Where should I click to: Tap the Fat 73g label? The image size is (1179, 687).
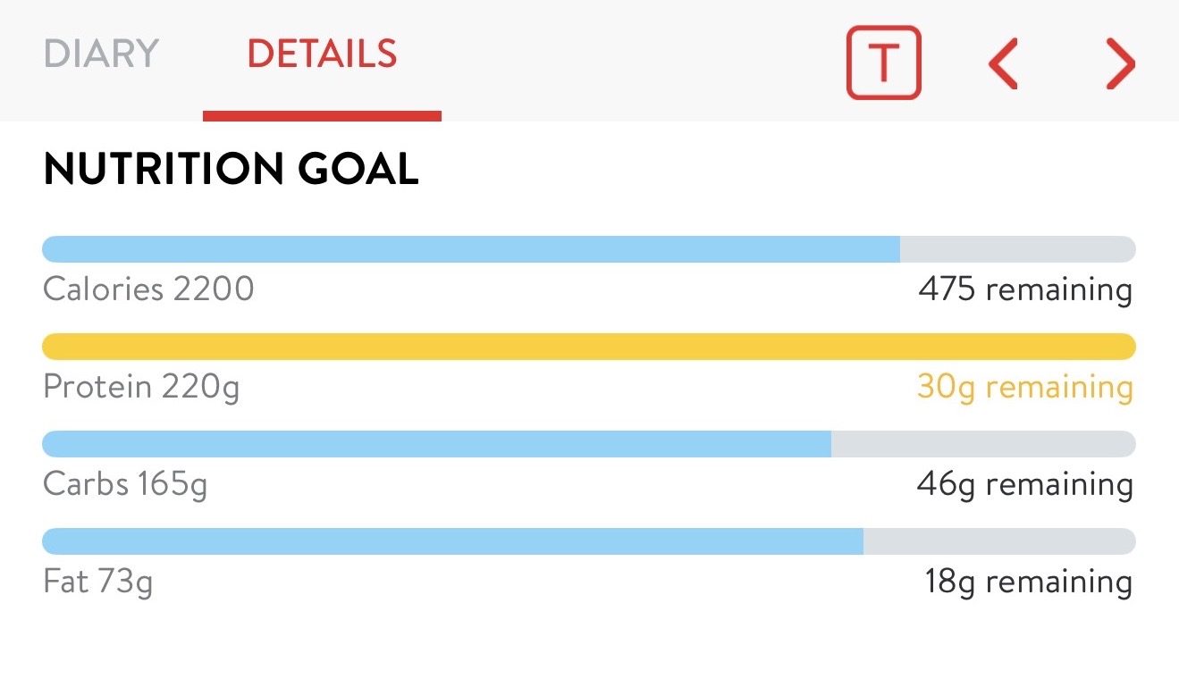coord(98,582)
